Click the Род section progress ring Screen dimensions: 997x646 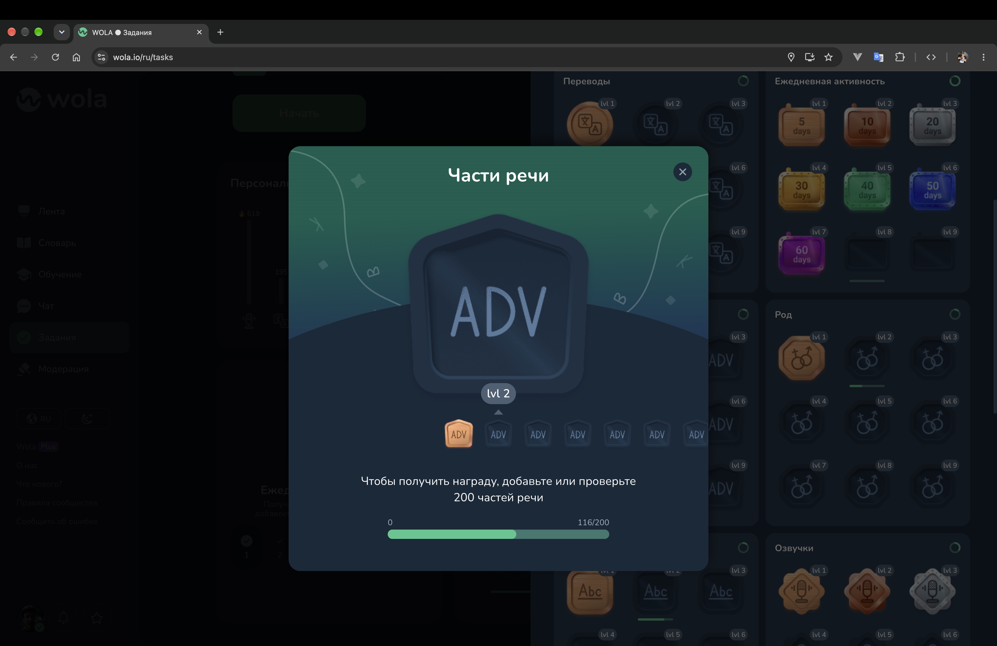tap(955, 314)
